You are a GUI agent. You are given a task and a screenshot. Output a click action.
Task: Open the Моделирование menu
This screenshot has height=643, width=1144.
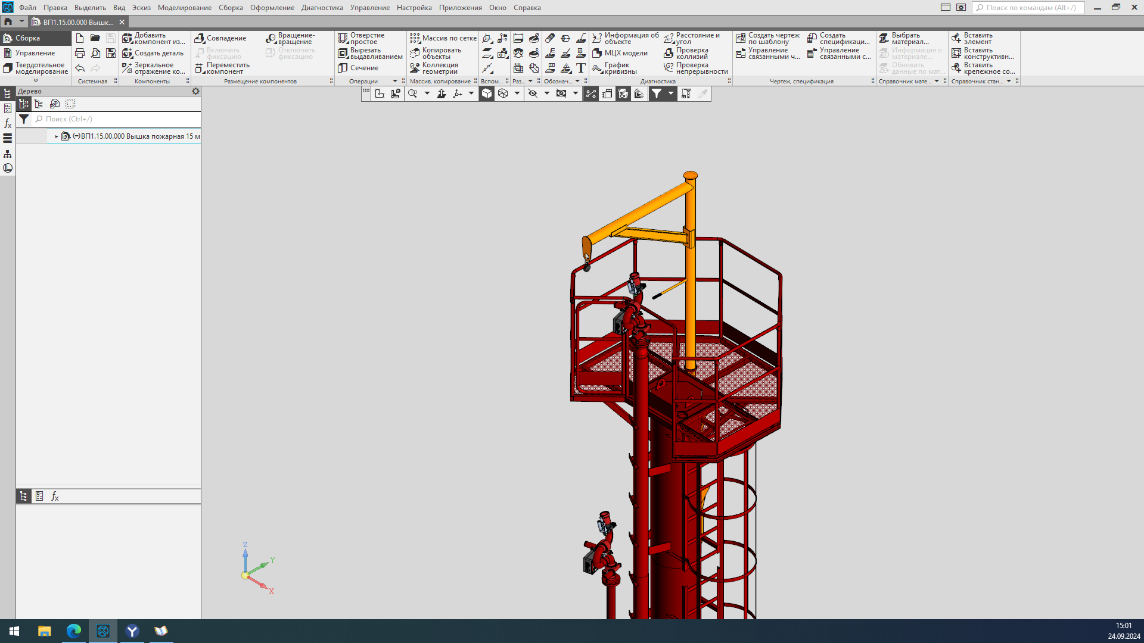[x=184, y=8]
